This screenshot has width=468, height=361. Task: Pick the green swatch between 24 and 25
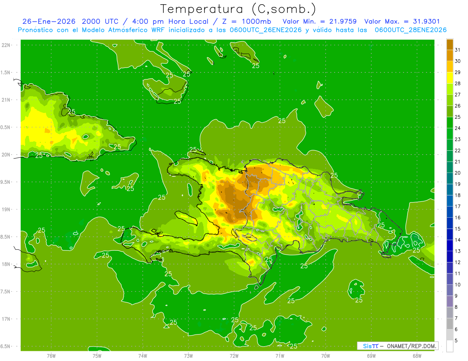[x=450, y=123]
